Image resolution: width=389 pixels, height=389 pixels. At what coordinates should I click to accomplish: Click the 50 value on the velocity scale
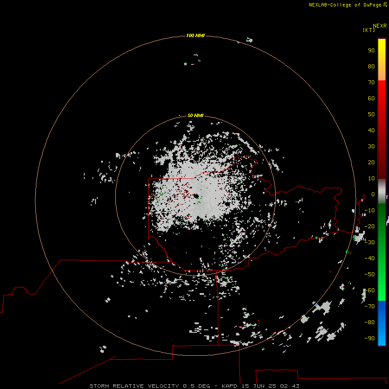pos(371,115)
